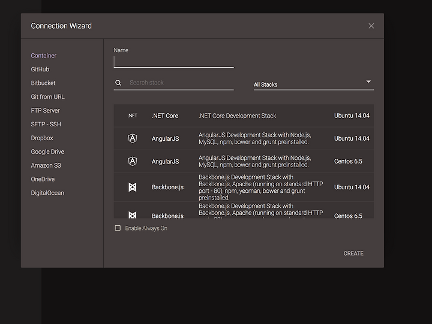Select DigitalOcean in the sidebar
The image size is (432, 324).
coord(47,193)
